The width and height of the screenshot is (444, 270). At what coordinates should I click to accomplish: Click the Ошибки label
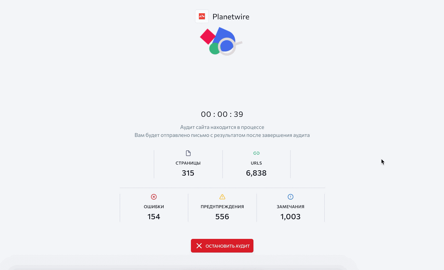point(154,207)
